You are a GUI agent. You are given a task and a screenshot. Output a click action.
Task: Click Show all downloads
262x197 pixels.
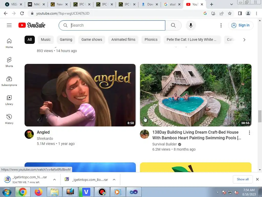click(x=243, y=179)
